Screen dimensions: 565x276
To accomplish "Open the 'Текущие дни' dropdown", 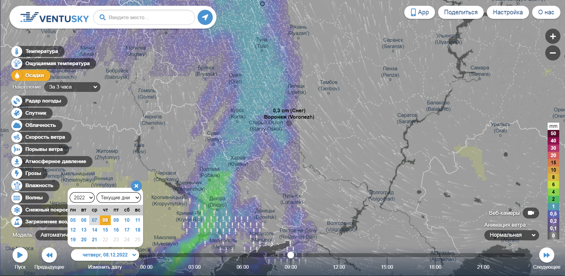I will tap(119, 197).
